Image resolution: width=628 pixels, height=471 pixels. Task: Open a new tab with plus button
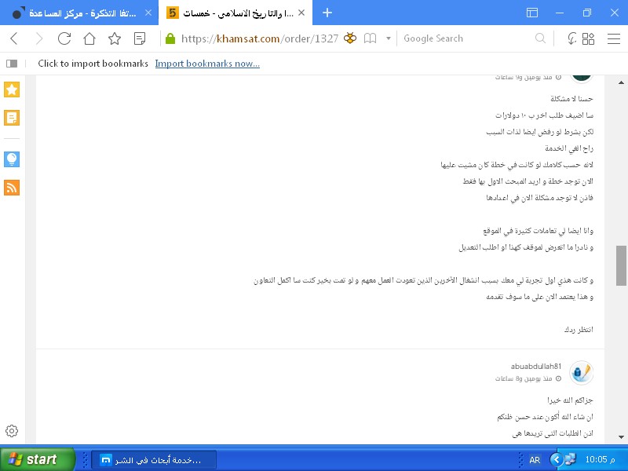point(327,13)
